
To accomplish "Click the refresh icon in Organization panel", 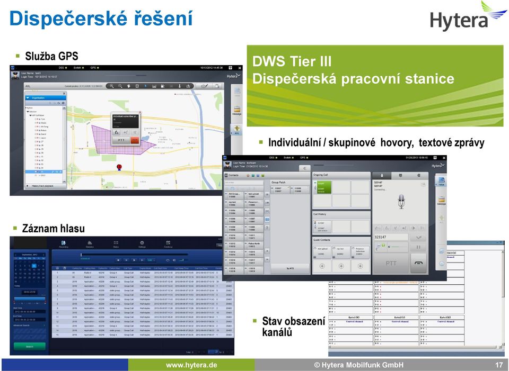I will 59,103.
